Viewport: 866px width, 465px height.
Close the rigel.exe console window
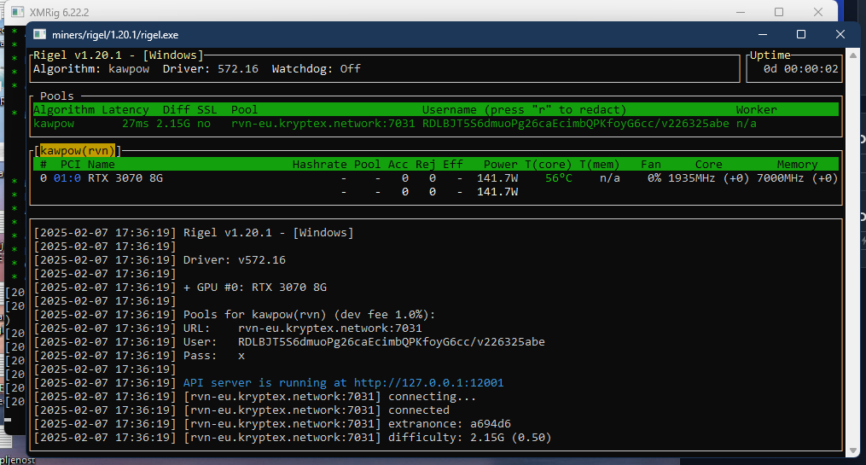840,34
